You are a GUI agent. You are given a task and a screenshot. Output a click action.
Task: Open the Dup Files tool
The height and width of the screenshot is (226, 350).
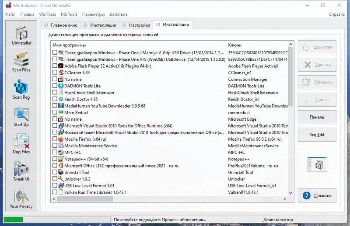[x=21, y=144]
